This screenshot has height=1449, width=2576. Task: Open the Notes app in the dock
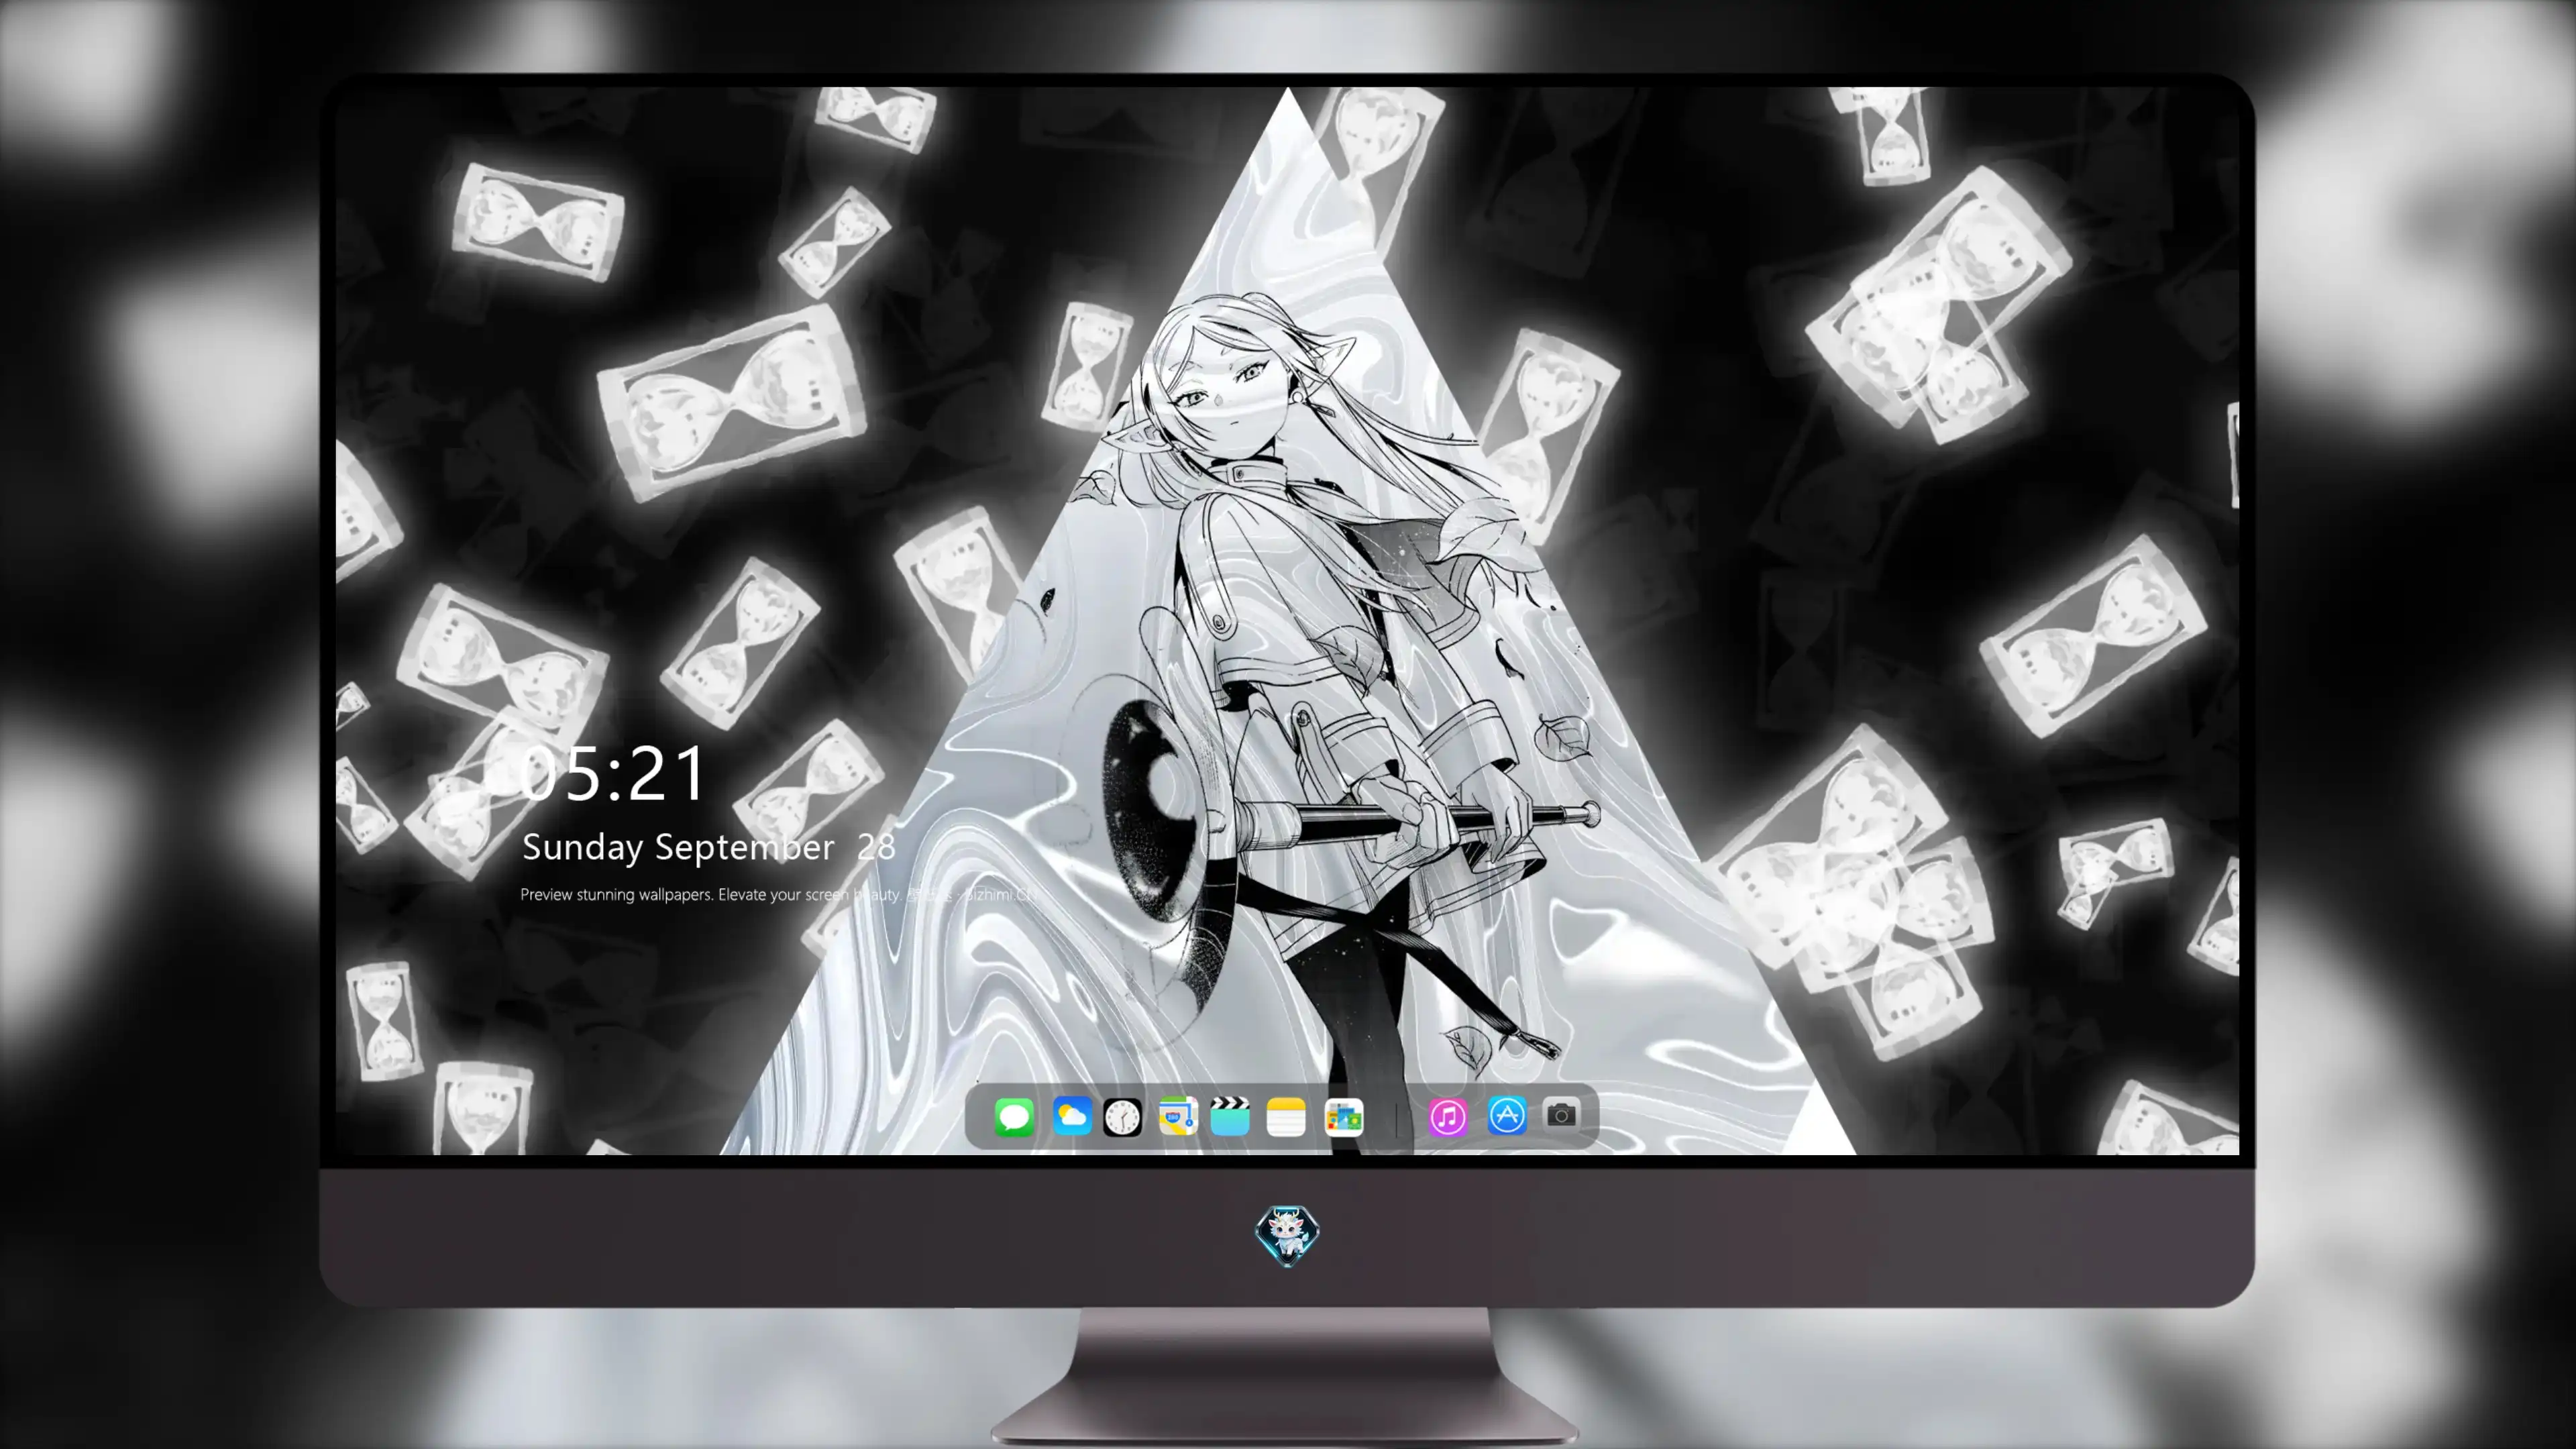[x=1286, y=1117]
